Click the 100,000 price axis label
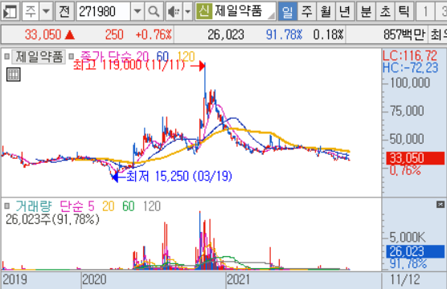This screenshot has width=447, height=289. tap(410, 83)
